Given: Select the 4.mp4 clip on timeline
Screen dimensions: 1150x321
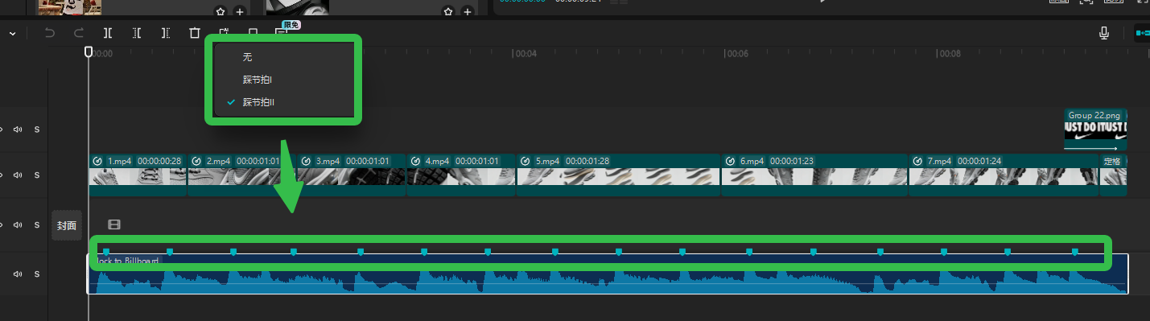Looking at the screenshot, I should click(x=461, y=175).
